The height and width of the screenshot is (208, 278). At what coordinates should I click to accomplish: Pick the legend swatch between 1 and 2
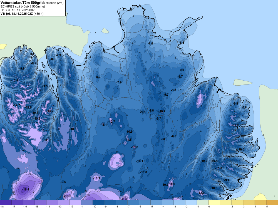point(226,202)
